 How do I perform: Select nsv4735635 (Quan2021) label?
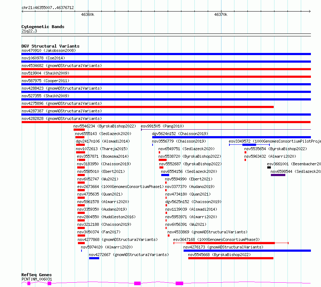[100, 194]
